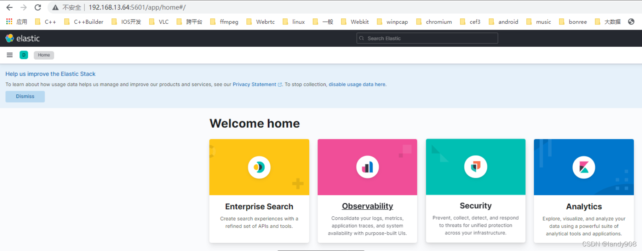This screenshot has width=642, height=251.
Task: Open the cef3 bookmark folder
Action: [470, 22]
